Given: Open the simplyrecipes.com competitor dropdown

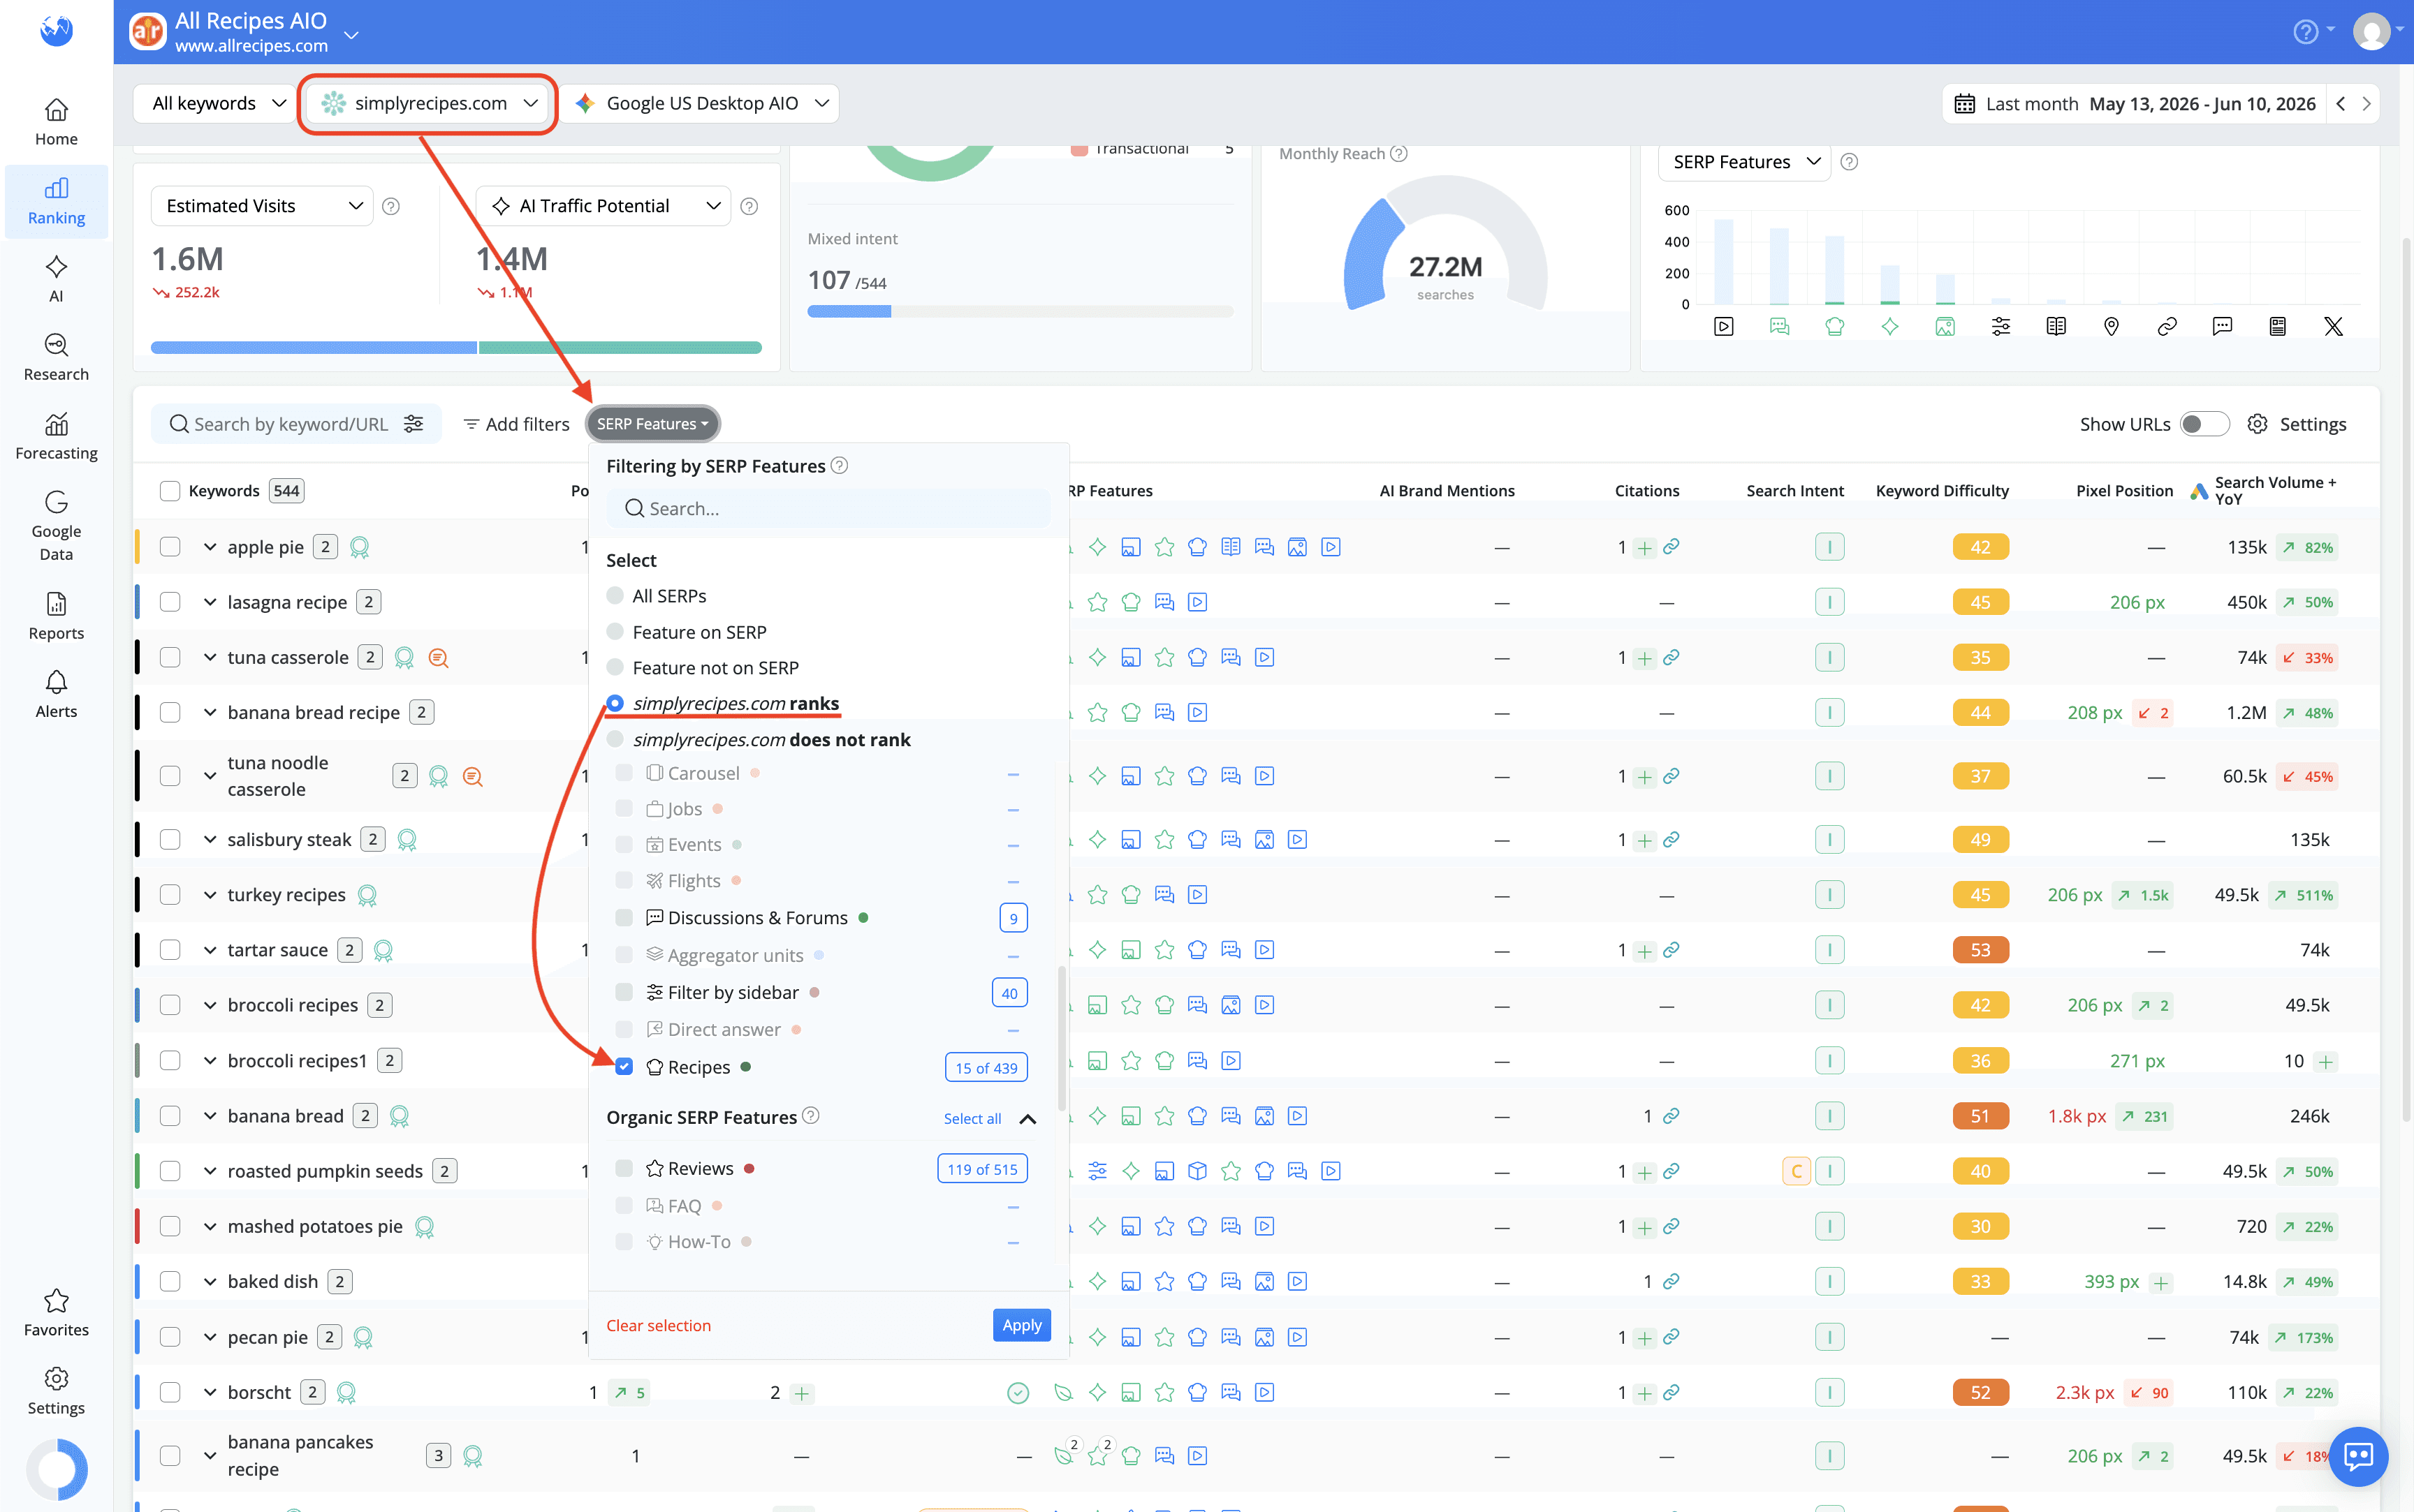Looking at the screenshot, I should tap(429, 103).
